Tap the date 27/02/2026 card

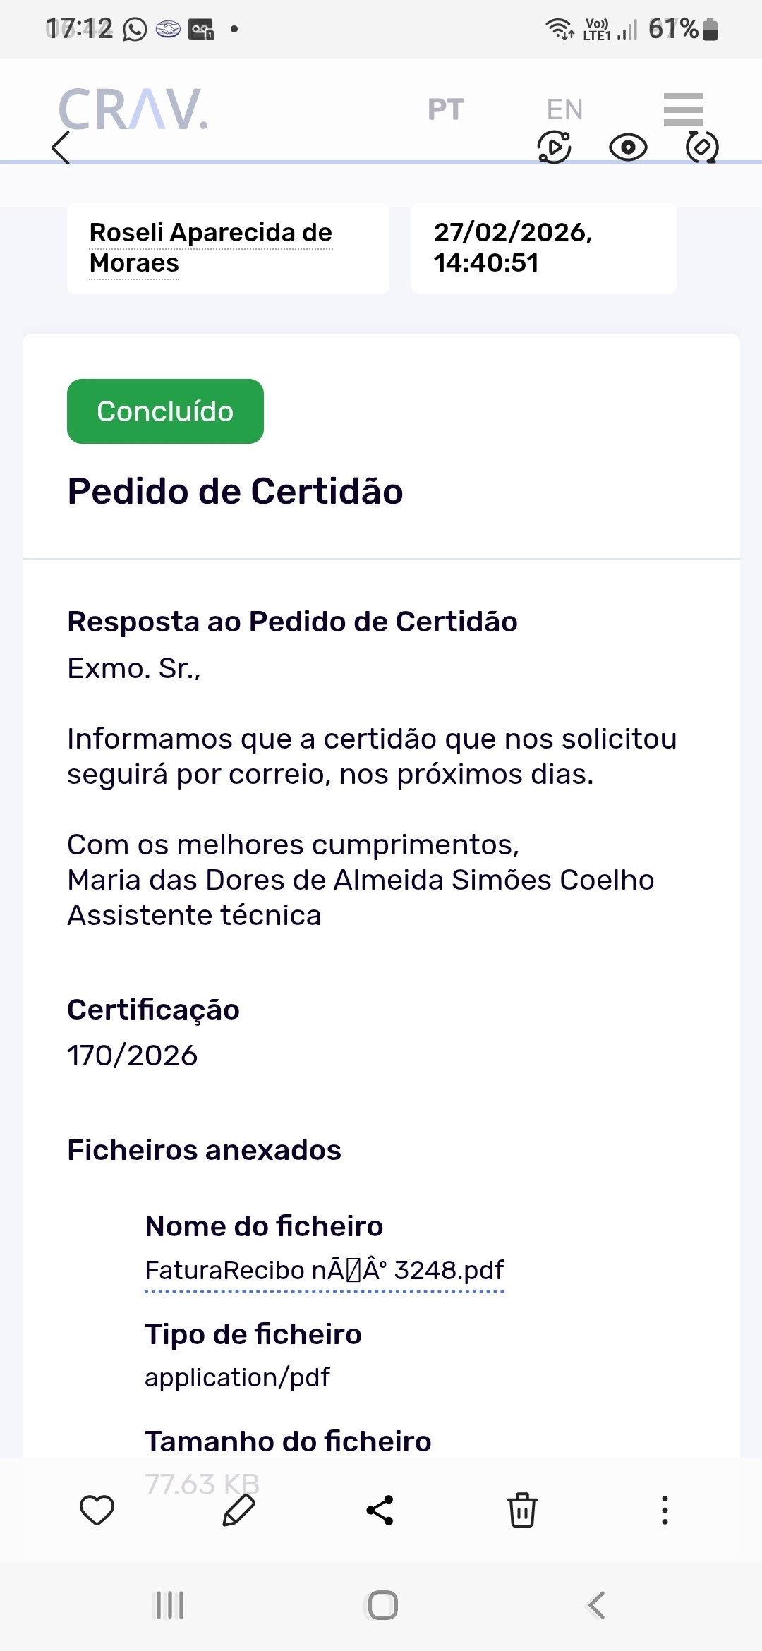pyautogui.click(x=543, y=248)
